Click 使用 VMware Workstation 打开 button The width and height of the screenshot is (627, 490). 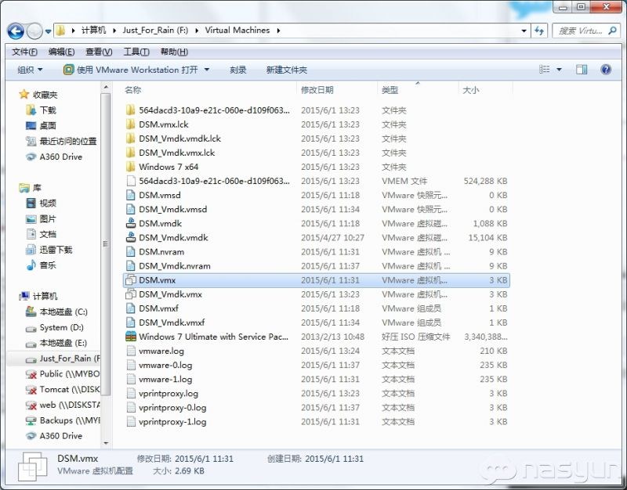click(131, 70)
